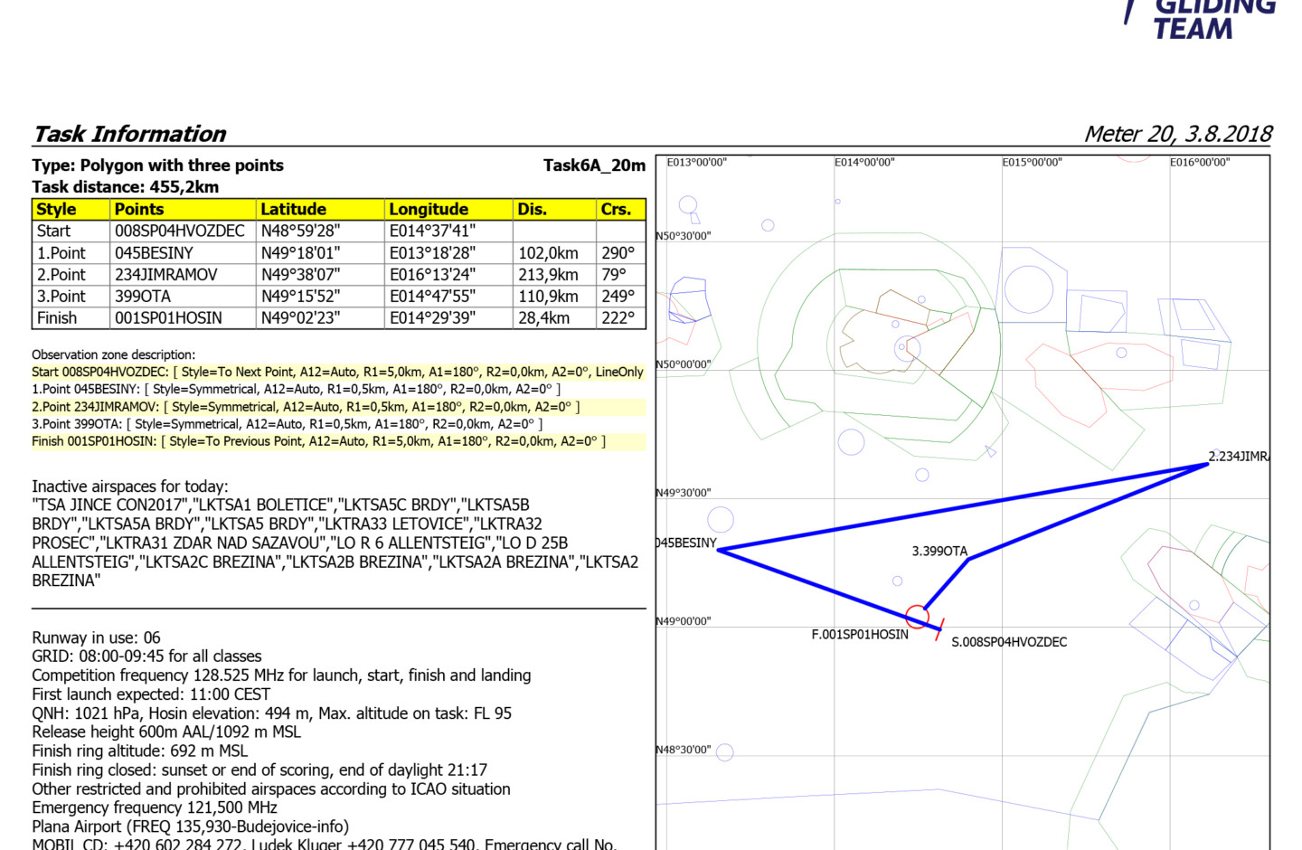Click the red start line marker on the map
This screenshot has height=850, width=1302.
click(940, 627)
